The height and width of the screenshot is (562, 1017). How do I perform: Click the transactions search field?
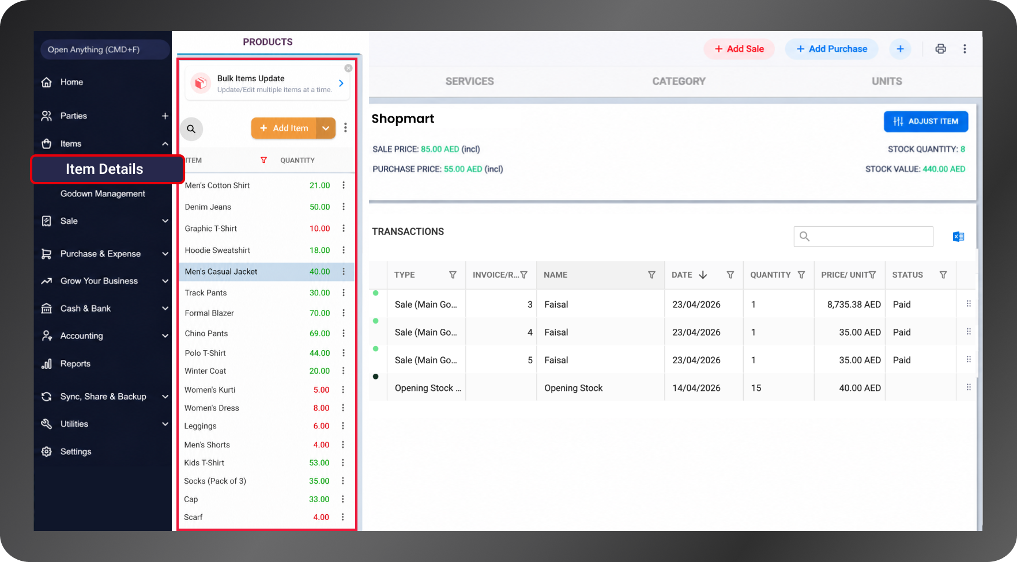pyautogui.click(x=863, y=237)
